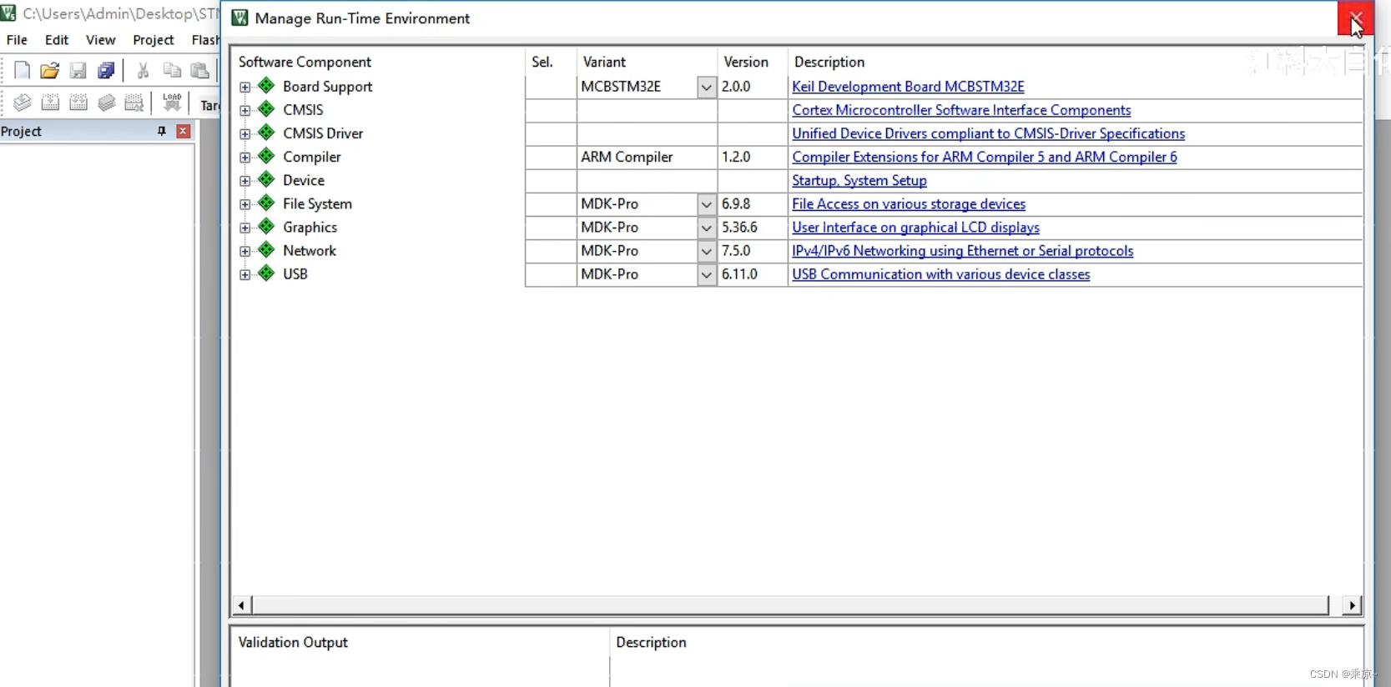Image resolution: width=1391 pixels, height=687 pixels.
Task: Click the LOAD download icon
Action: click(x=172, y=103)
